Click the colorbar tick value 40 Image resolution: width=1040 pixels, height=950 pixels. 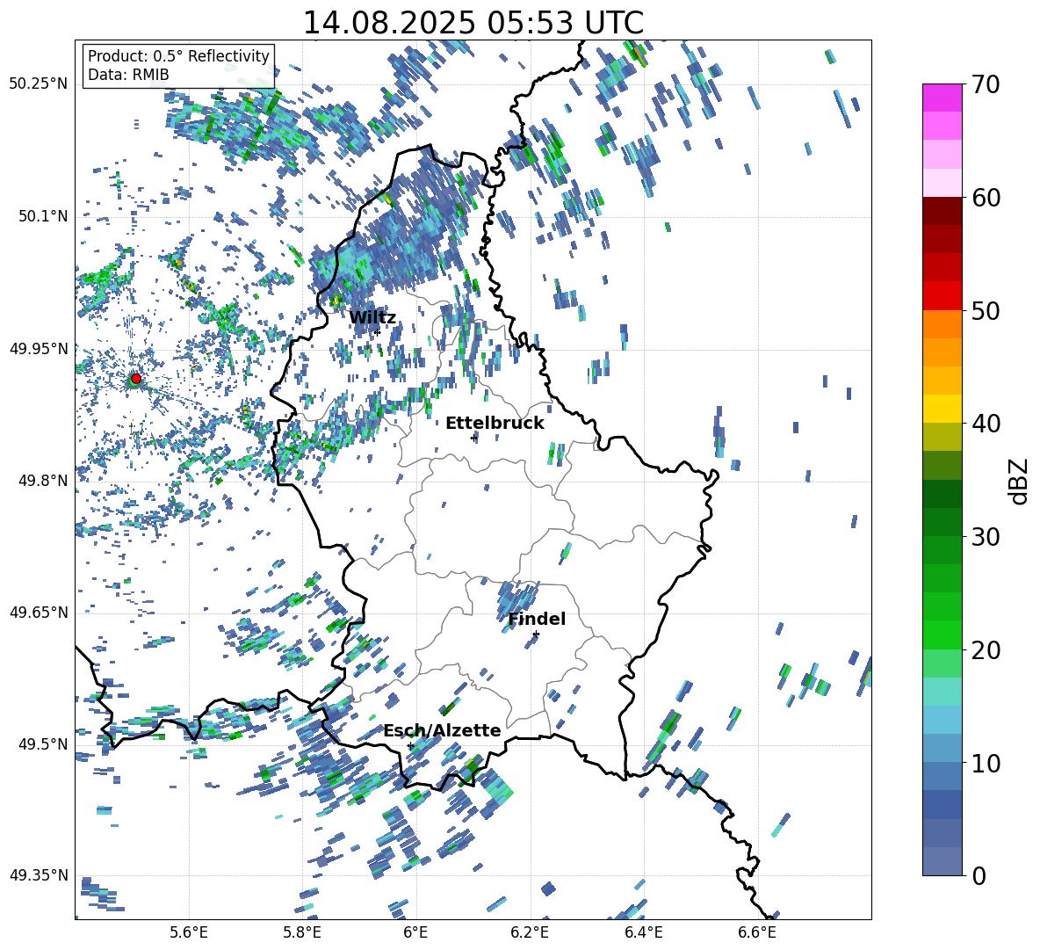[x=986, y=424]
